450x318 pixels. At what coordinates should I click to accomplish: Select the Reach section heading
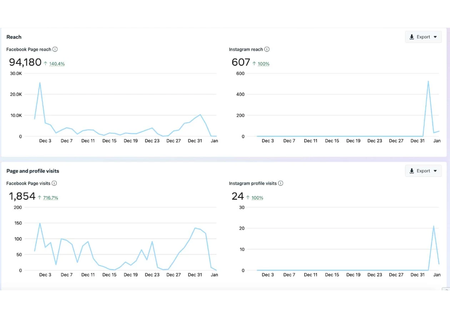14,37
